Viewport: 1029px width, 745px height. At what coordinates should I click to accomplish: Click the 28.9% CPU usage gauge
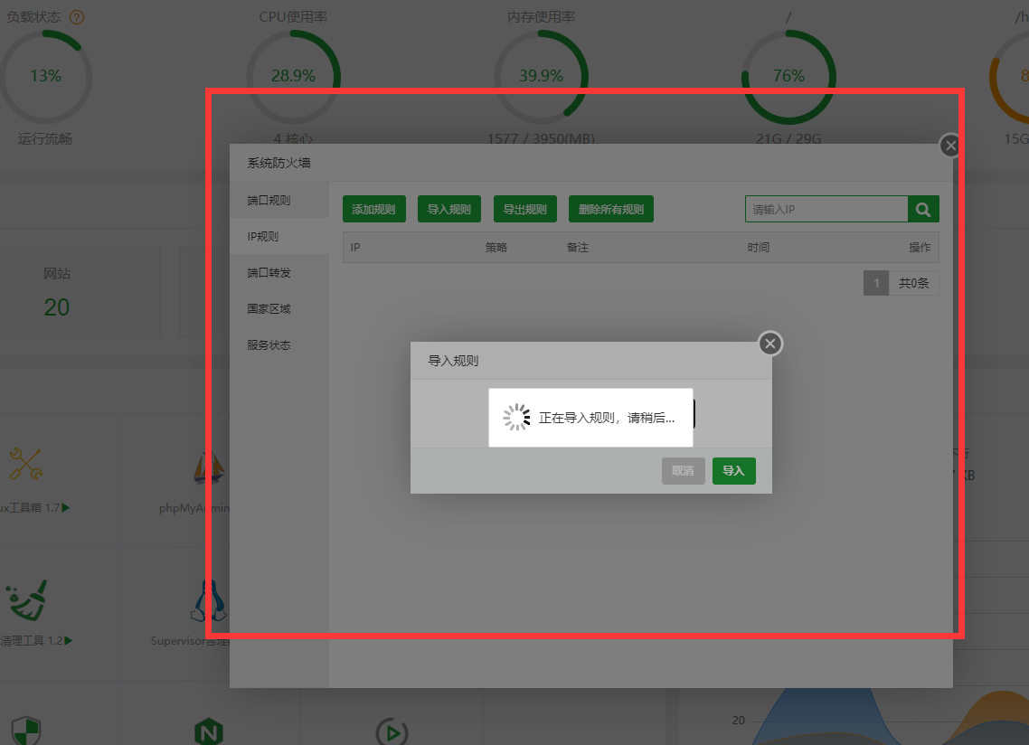[x=293, y=76]
